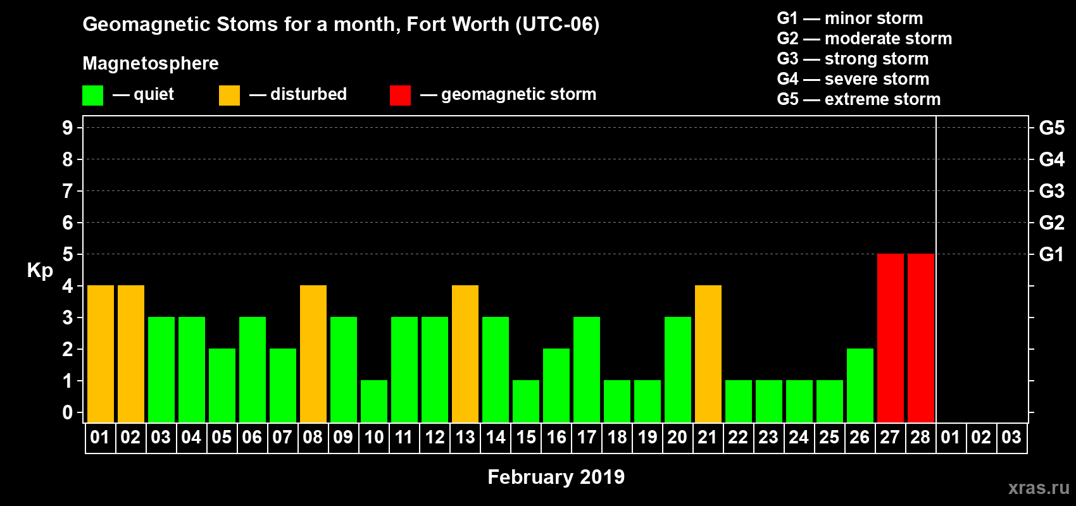Click the Geomagnetic Stoms chart title
This screenshot has width=1076, height=506.
(341, 24)
